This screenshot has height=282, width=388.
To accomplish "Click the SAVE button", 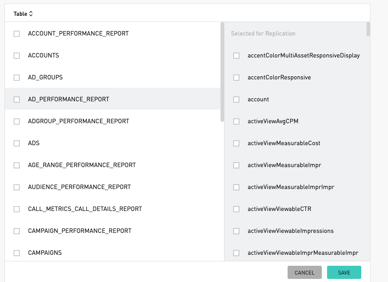I will click(344, 273).
